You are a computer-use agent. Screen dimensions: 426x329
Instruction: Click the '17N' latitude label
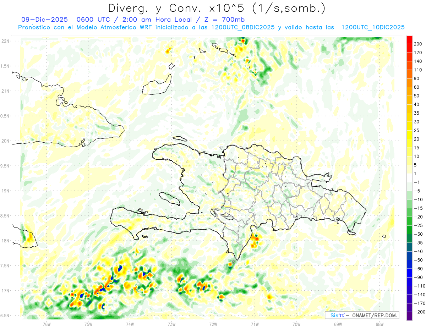(5, 291)
